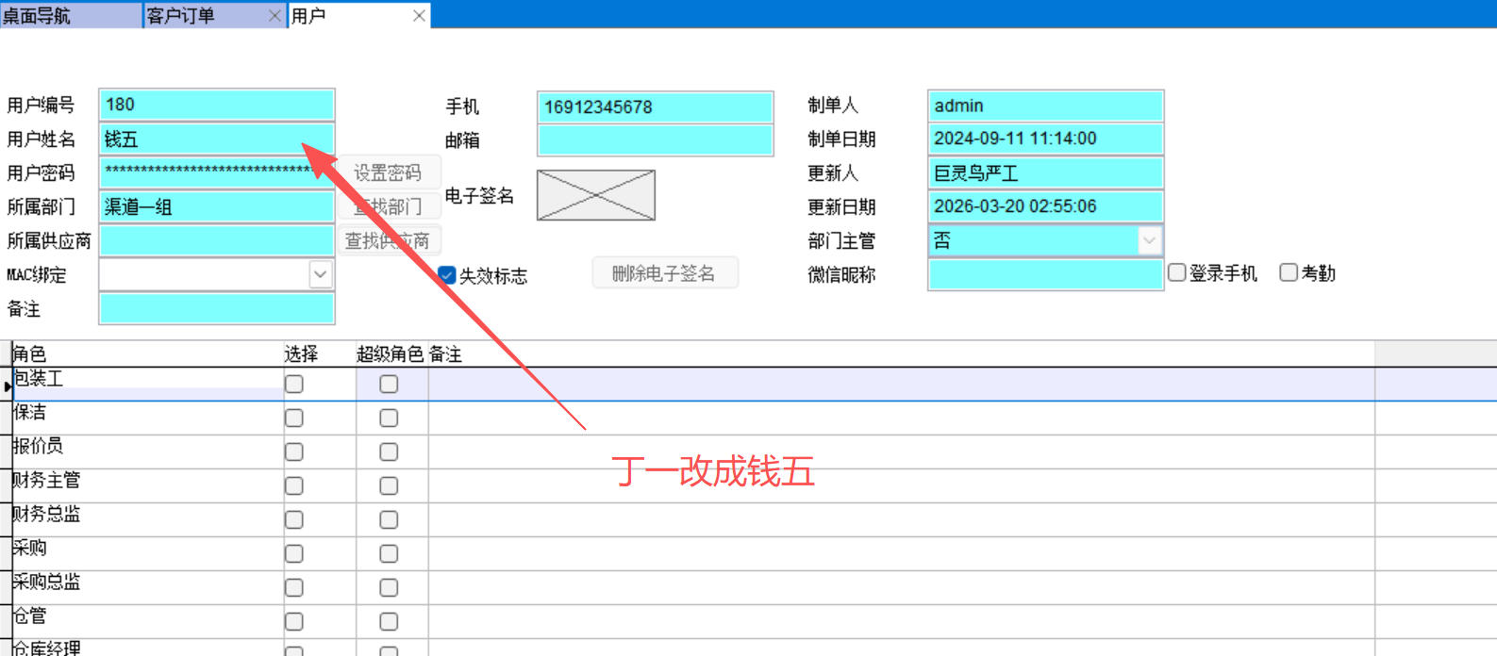Viewport: 1497px width, 656px height.
Task: Click the 手机 number input field
Action: tap(655, 107)
